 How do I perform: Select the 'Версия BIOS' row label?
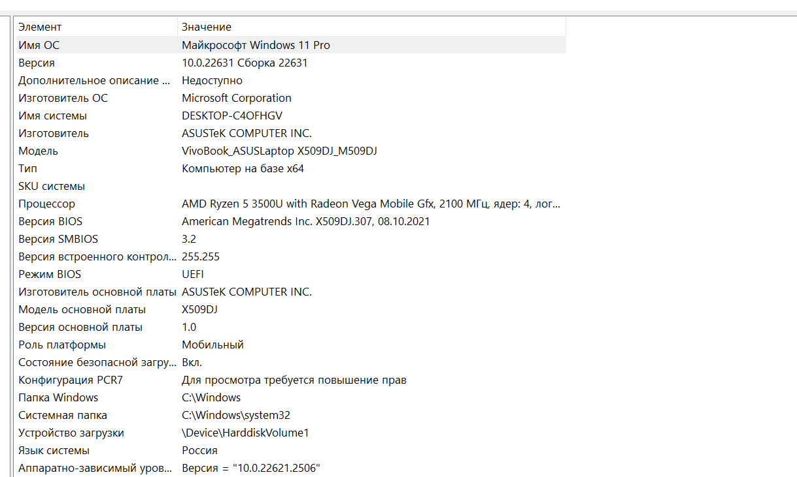(x=50, y=221)
